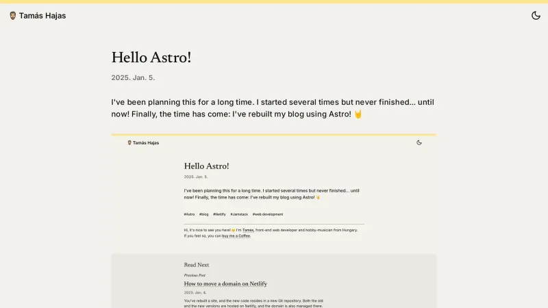Screen dimensions: 548x308
Task: Select the #Astro tag in the screenshot
Action: [x=189, y=214]
